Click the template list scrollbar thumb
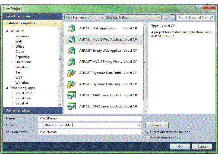This screenshot has height=154, width=218. click(145, 63)
